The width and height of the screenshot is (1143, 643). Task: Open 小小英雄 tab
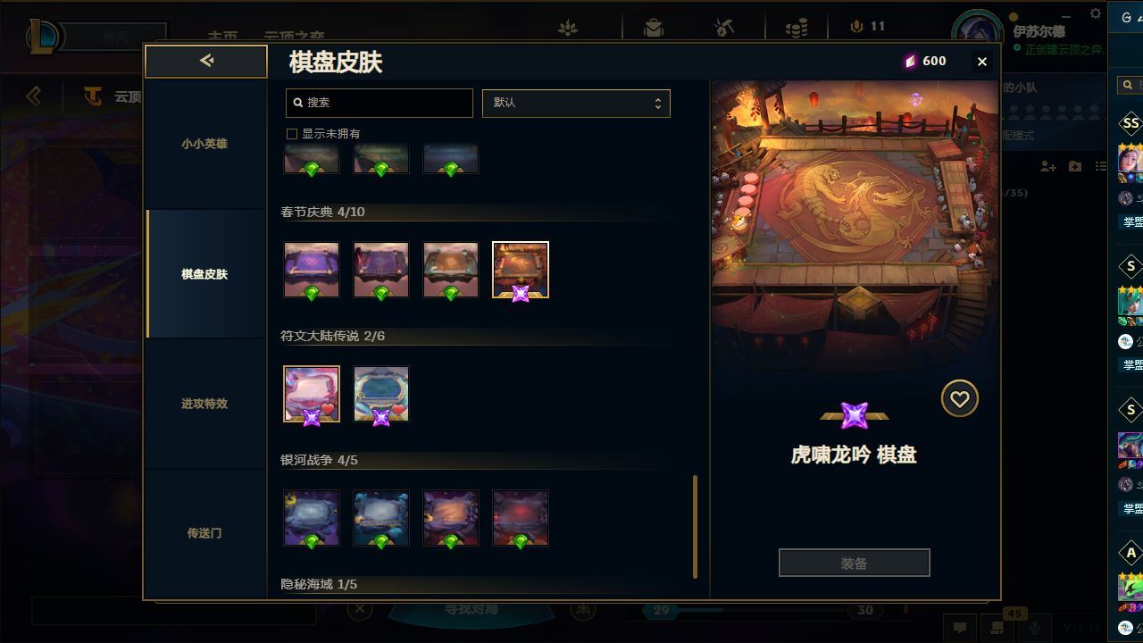(204, 144)
